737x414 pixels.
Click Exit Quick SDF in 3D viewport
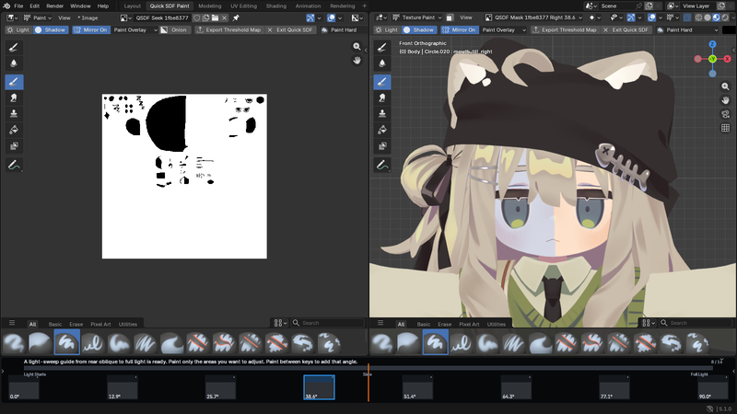(x=626, y=29)
